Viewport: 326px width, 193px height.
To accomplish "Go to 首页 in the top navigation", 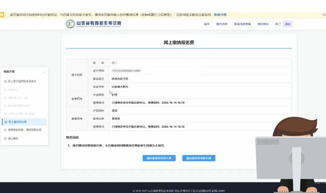I will click(x=207, y=24).
